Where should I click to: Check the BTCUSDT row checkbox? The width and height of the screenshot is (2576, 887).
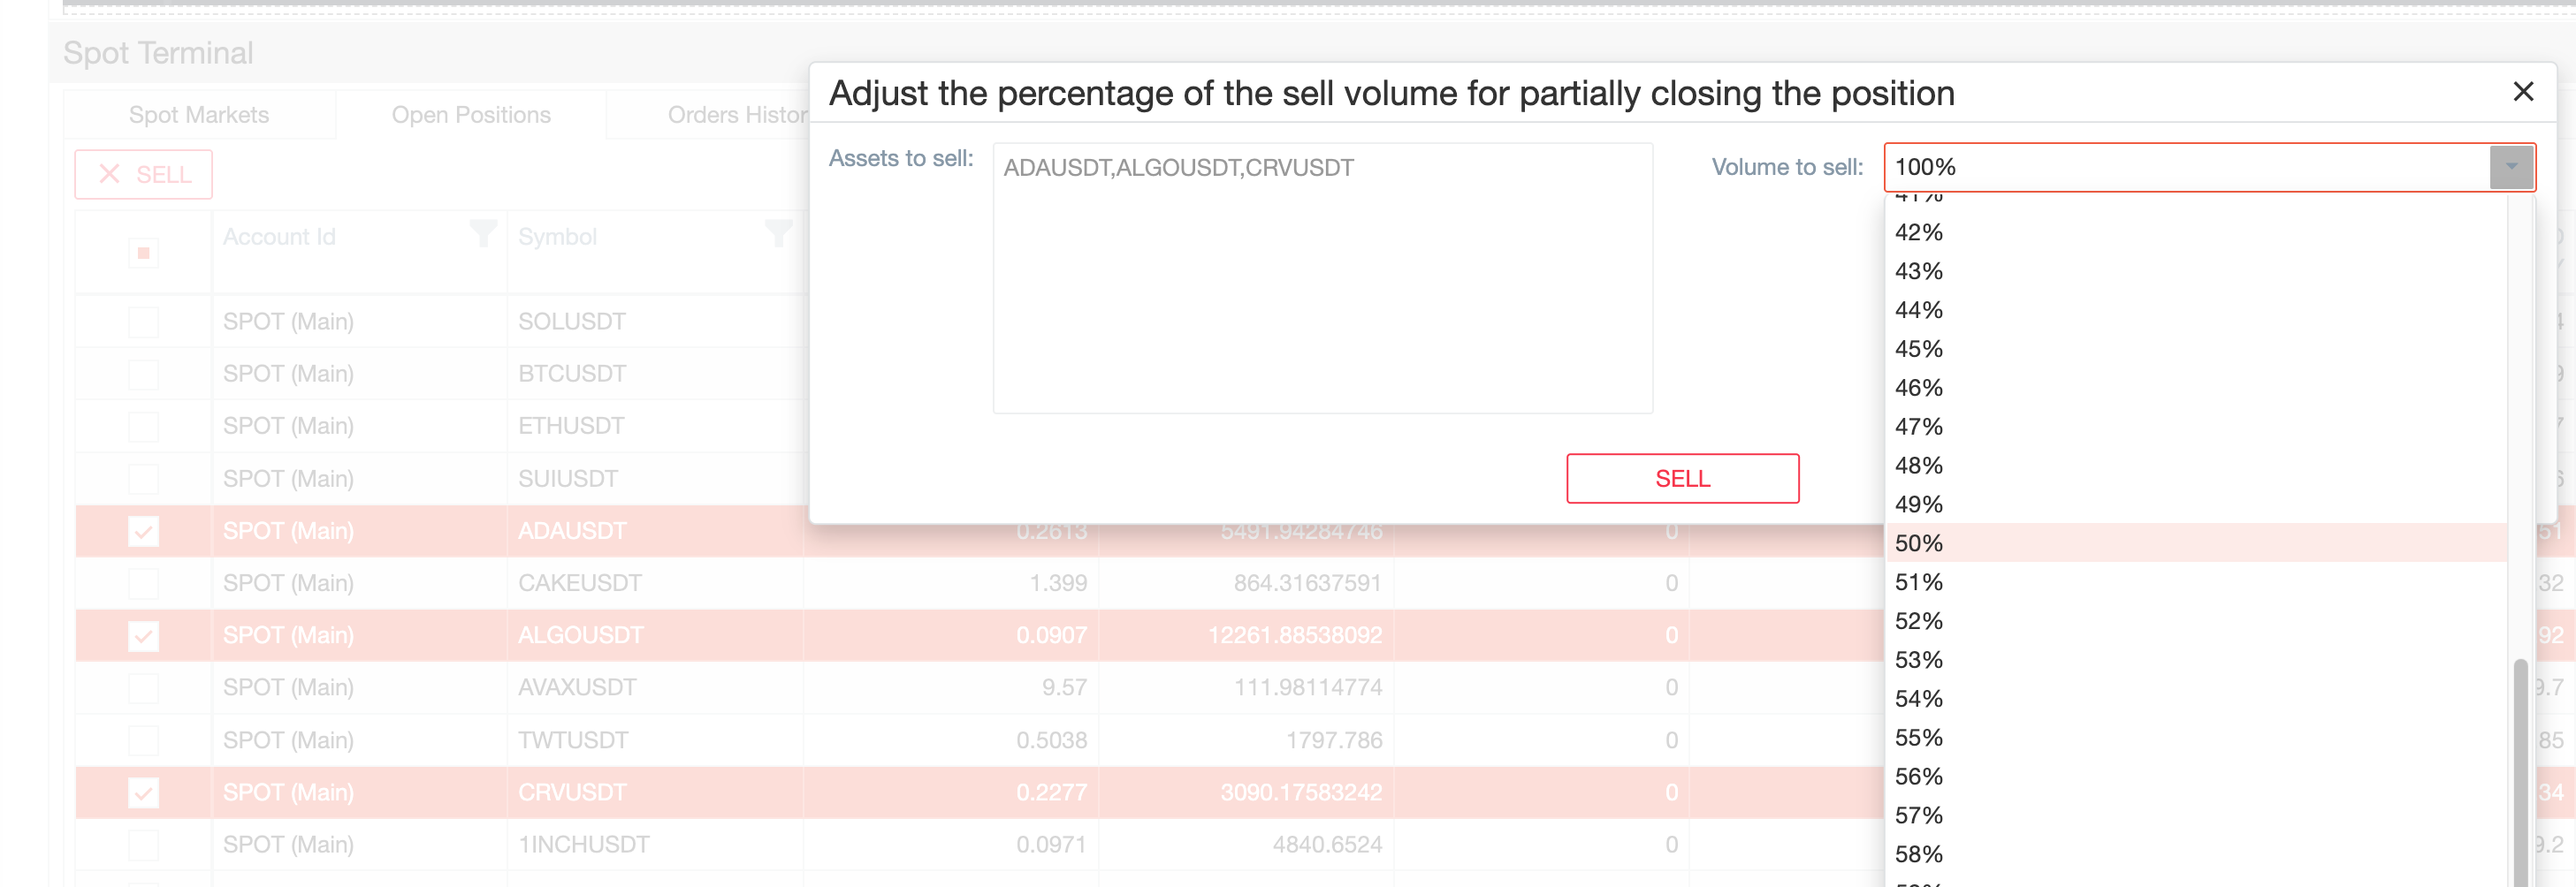click(x=143, y=373)
